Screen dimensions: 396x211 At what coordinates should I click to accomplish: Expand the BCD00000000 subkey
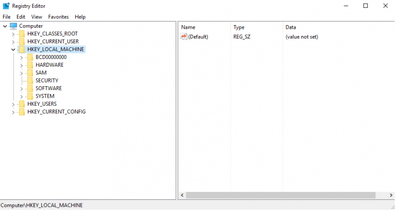point(22,57)
